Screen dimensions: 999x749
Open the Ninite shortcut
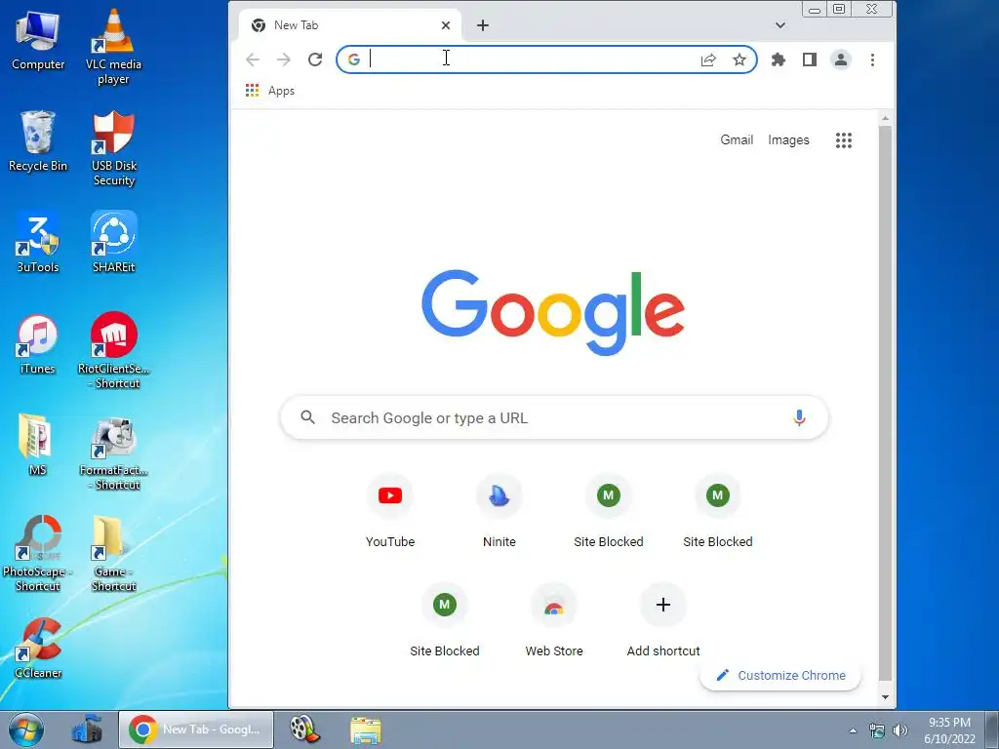tap(499, 511)
